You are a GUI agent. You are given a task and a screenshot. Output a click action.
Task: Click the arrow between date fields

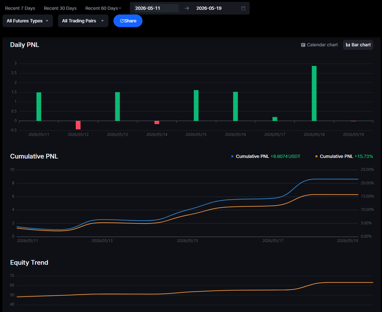click(x=187, y=8)
